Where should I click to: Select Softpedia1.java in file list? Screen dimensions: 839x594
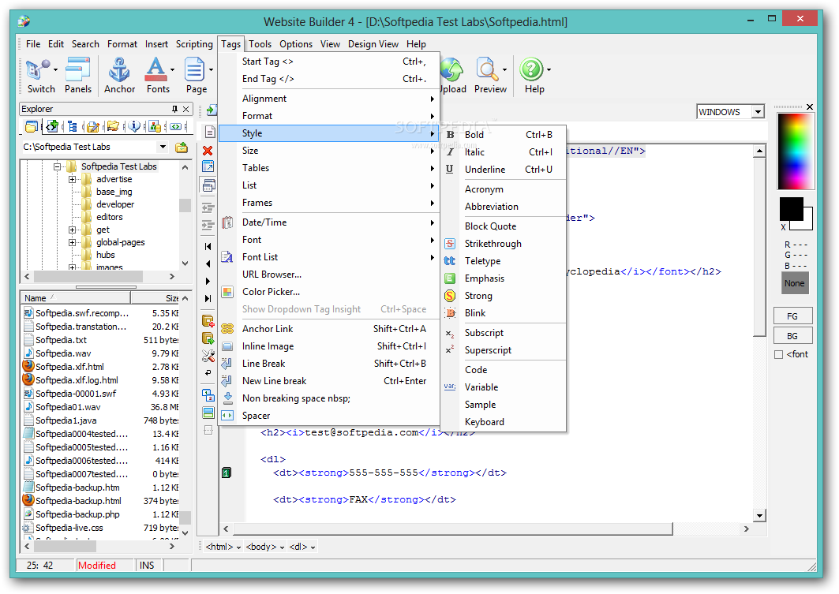(66, 420)
